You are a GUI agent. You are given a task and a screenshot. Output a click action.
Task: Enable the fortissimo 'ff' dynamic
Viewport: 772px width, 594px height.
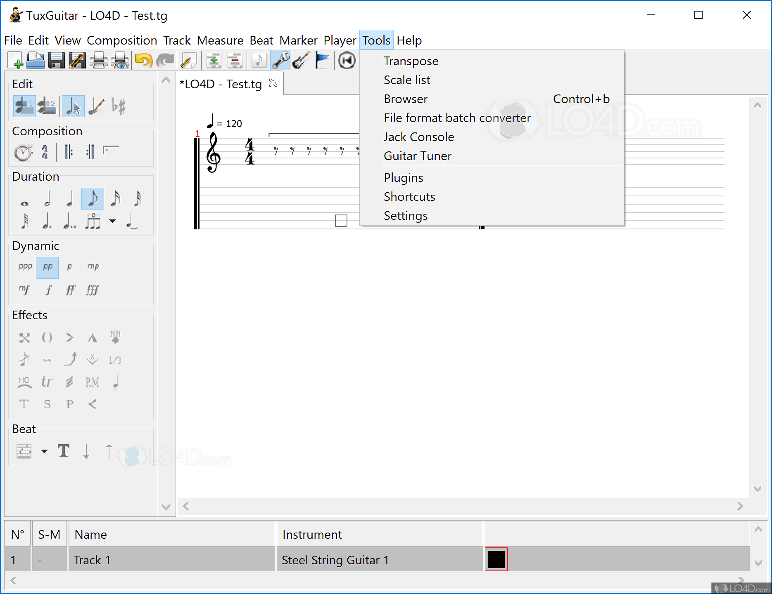click(70, 290)
